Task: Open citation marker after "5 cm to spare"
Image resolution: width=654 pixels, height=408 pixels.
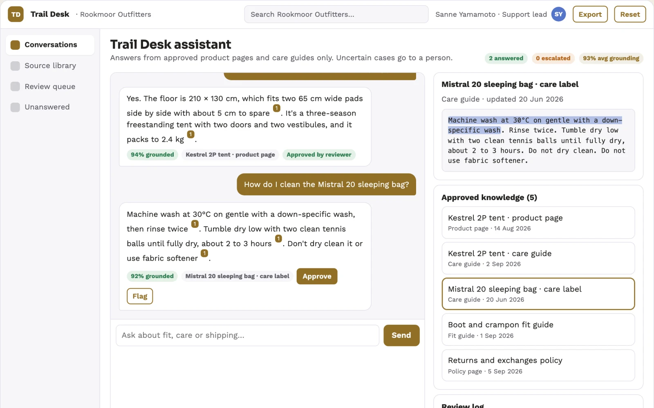Action: coord(277,108)
